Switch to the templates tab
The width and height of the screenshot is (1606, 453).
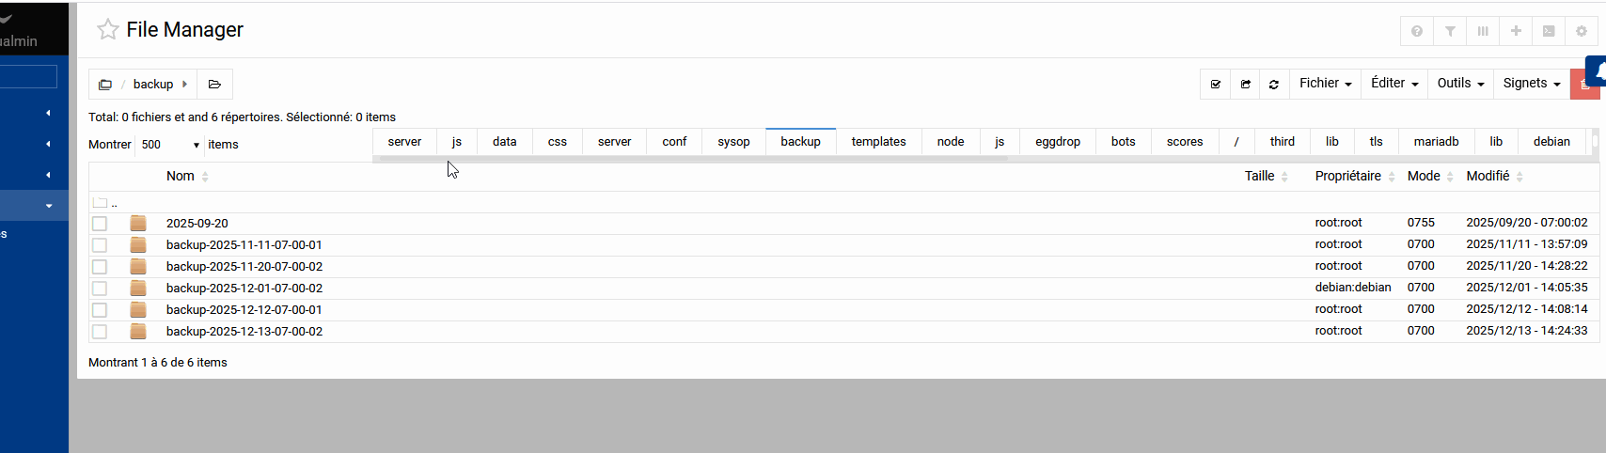click(878, 142)
